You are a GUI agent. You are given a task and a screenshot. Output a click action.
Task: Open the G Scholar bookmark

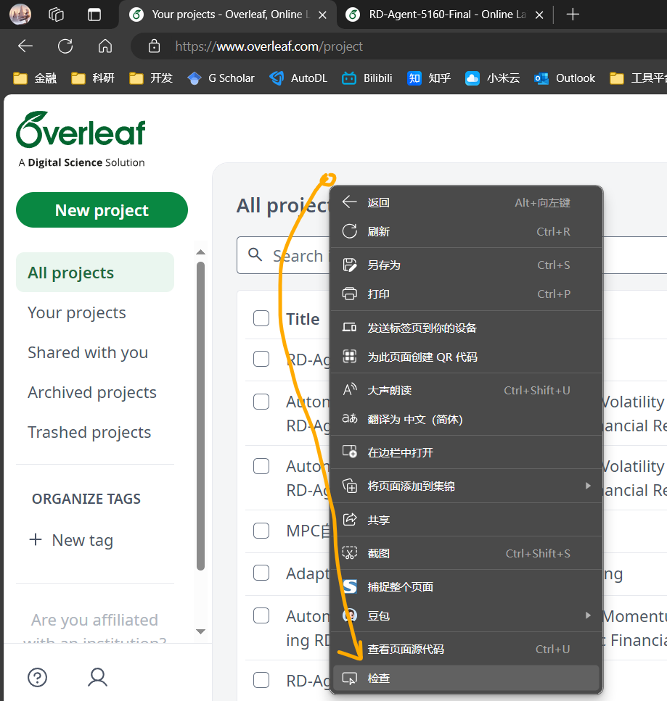pyautogui.click(x=221, y=78)
